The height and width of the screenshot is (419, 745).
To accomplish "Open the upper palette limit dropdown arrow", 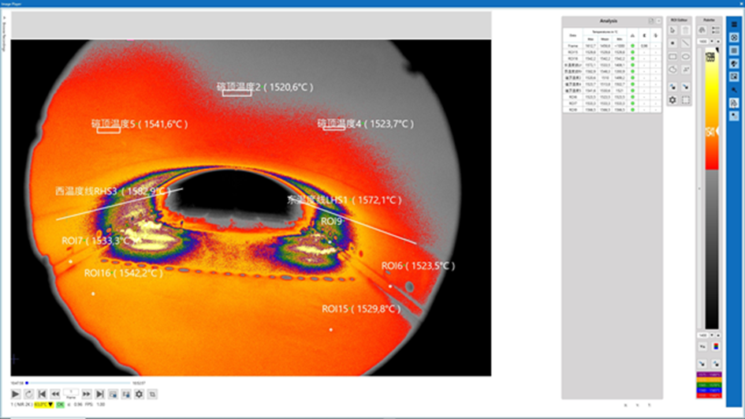I will point(712,41).
